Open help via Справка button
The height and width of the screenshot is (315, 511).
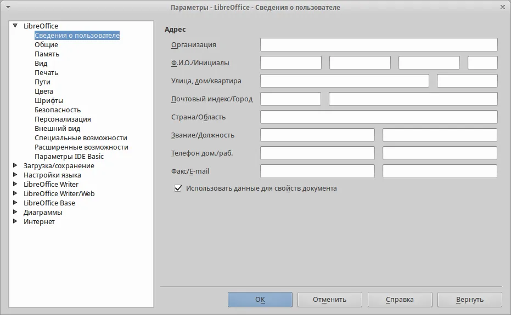(400, 299)
